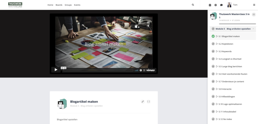Mark 5.8 Interactie as complete
Screen dimensions: 258x124
coord(213,89)
